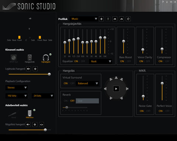The width and height of the screenshot is (177, 141).
Task: Click the Bass Boost slider knob
Action: (x=124, y=41)
